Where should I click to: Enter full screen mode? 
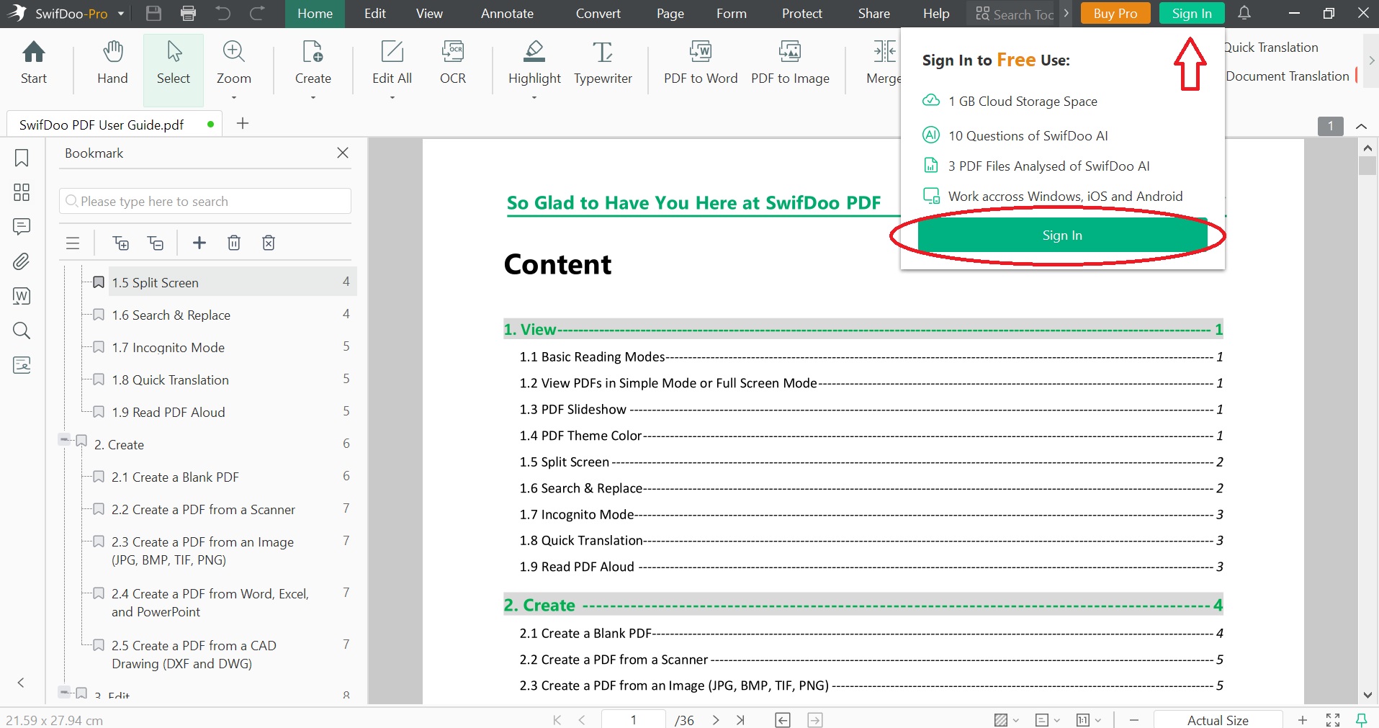1333,719
